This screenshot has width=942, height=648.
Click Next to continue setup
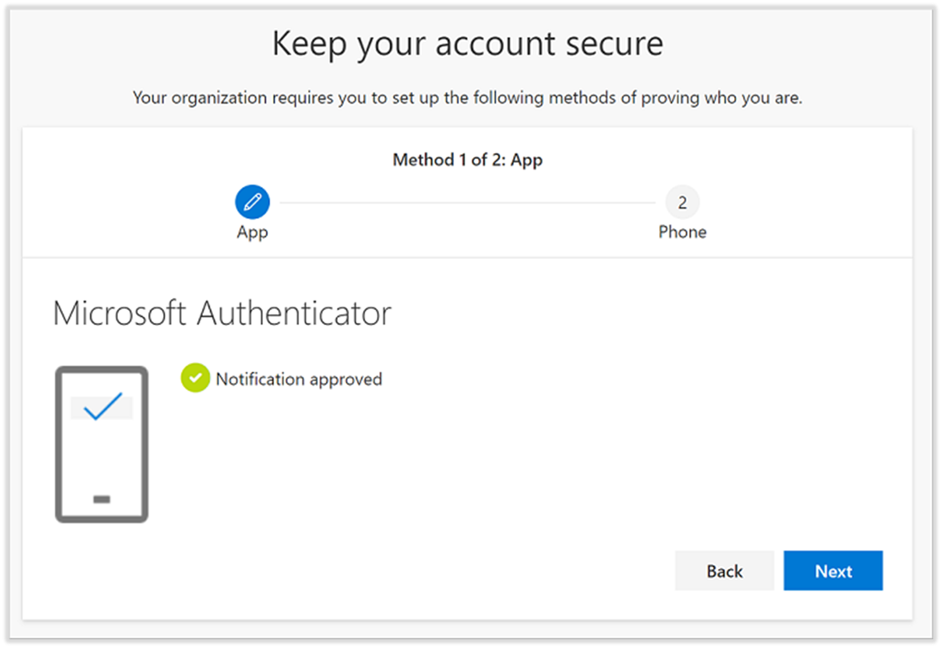click(833, 570)
